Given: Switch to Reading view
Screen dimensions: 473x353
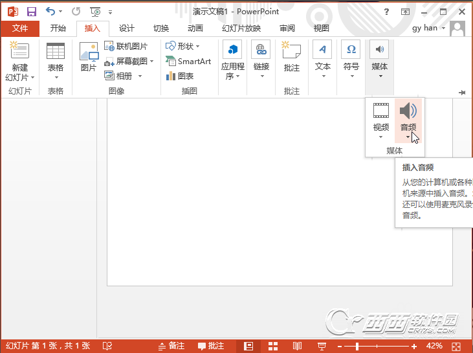Looking at the screenshot, I should click(297, 346).
